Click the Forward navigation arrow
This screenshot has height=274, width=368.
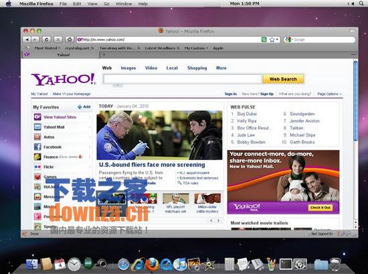(x=35, y=40)
